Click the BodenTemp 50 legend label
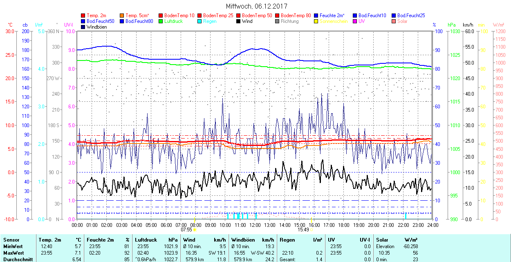This screenshot has width=511, height=262. pyautogui.click(x=257, y=16)
